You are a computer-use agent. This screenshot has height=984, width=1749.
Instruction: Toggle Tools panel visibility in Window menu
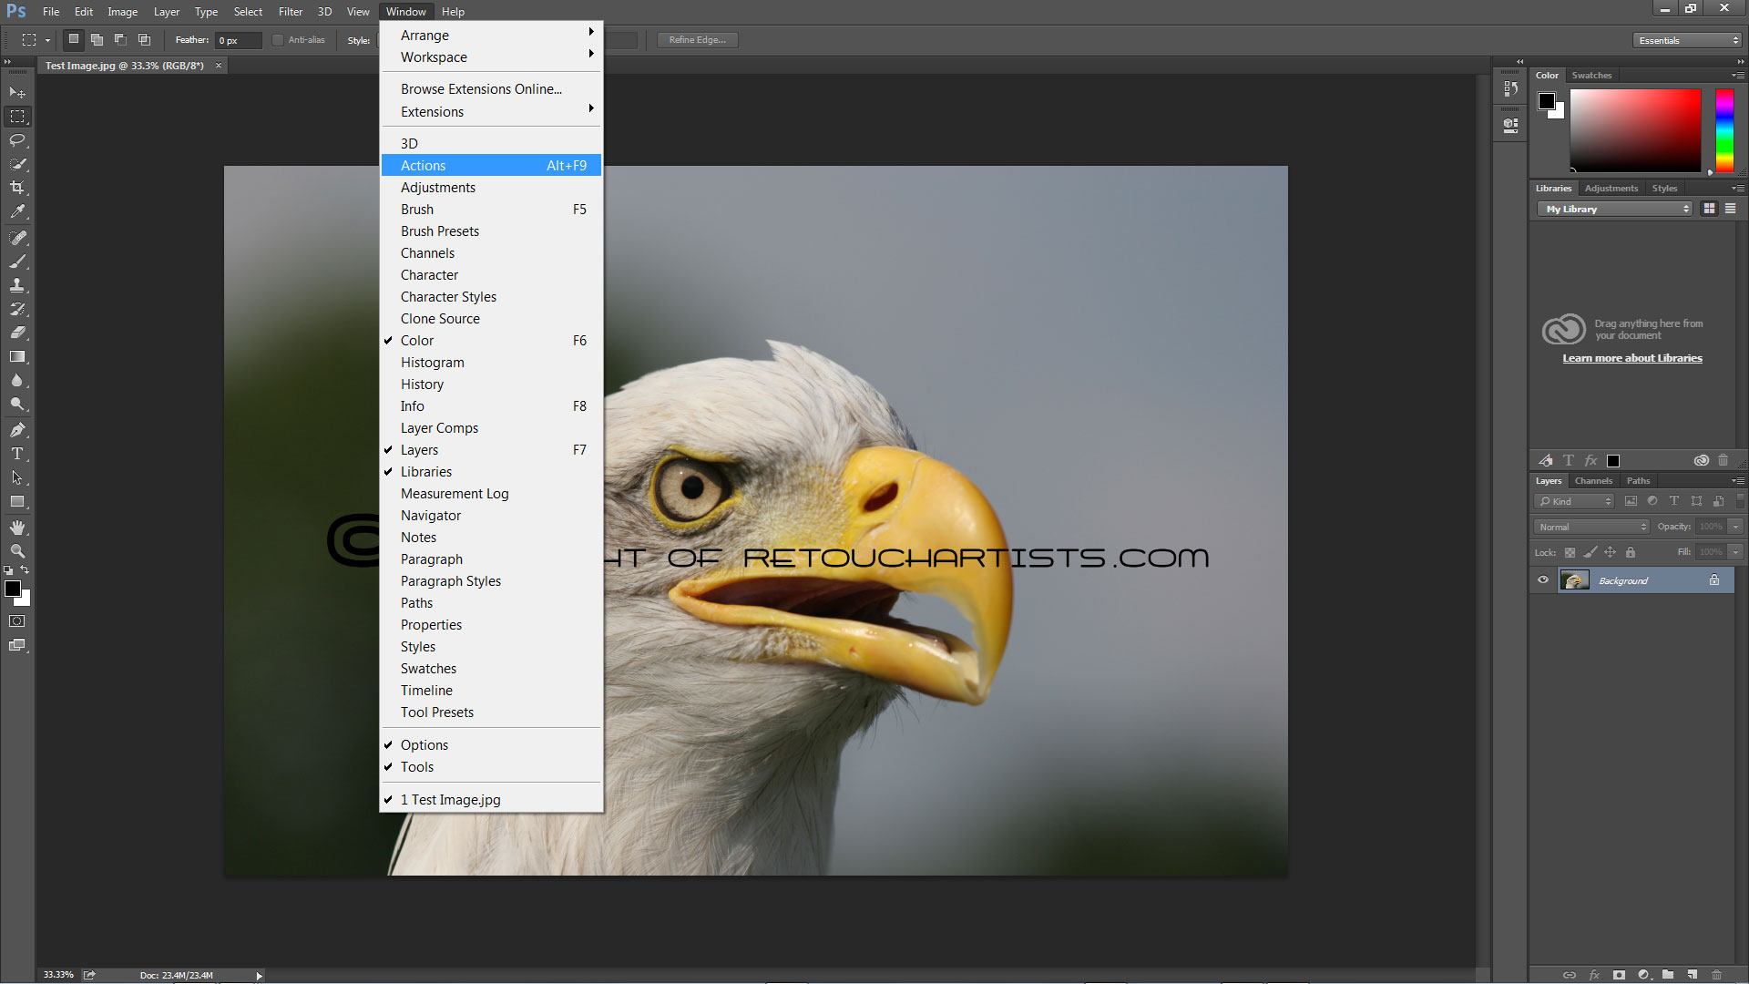pyautogui.click(x=492, y=767)
